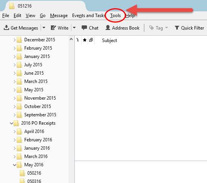Click the thread column icon
The height and width of the screenshot is (183, 207).
78,40
